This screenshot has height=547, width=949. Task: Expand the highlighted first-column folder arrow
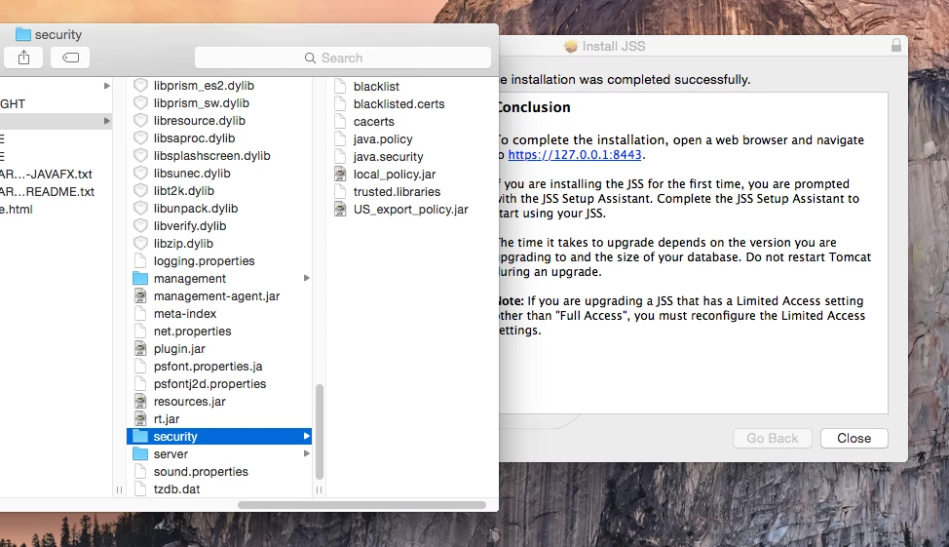click(106, 121)
